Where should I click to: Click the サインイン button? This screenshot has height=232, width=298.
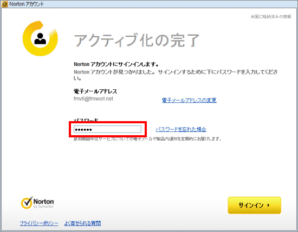pyautogui.click(x=254, y=206)
